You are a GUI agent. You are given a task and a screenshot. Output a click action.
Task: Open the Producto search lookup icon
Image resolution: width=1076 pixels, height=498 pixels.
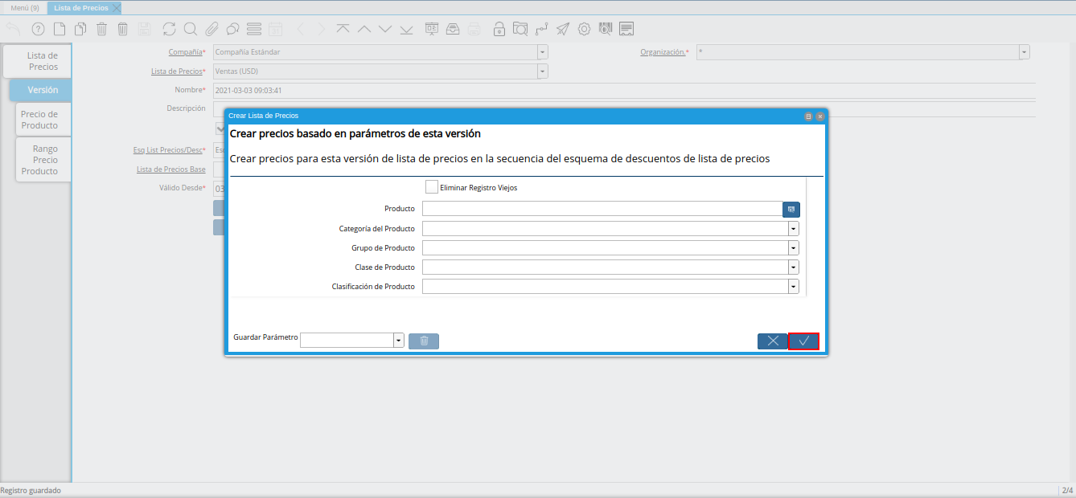(x=791, y=209)
